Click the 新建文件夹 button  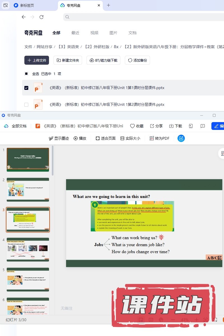pos(68,60)
